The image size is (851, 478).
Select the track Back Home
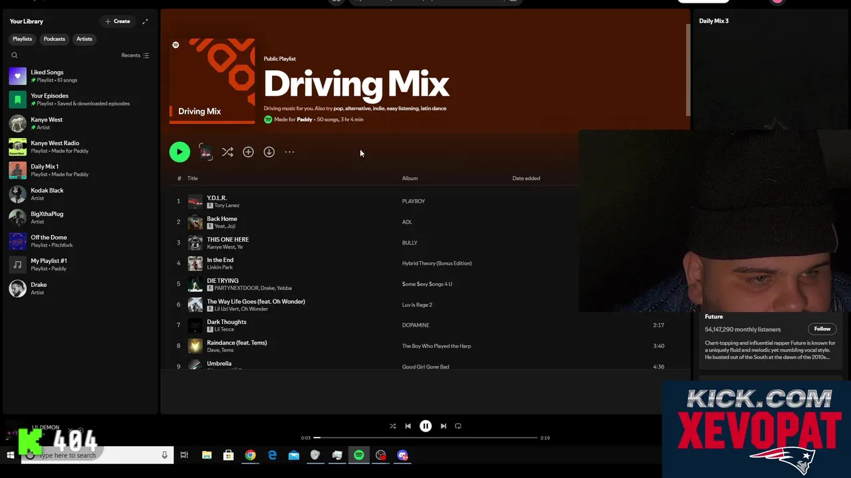tap(222, 218)
